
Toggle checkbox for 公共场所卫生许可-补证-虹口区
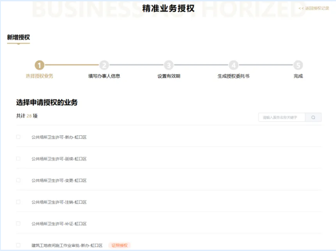click(x=18, y=224)
